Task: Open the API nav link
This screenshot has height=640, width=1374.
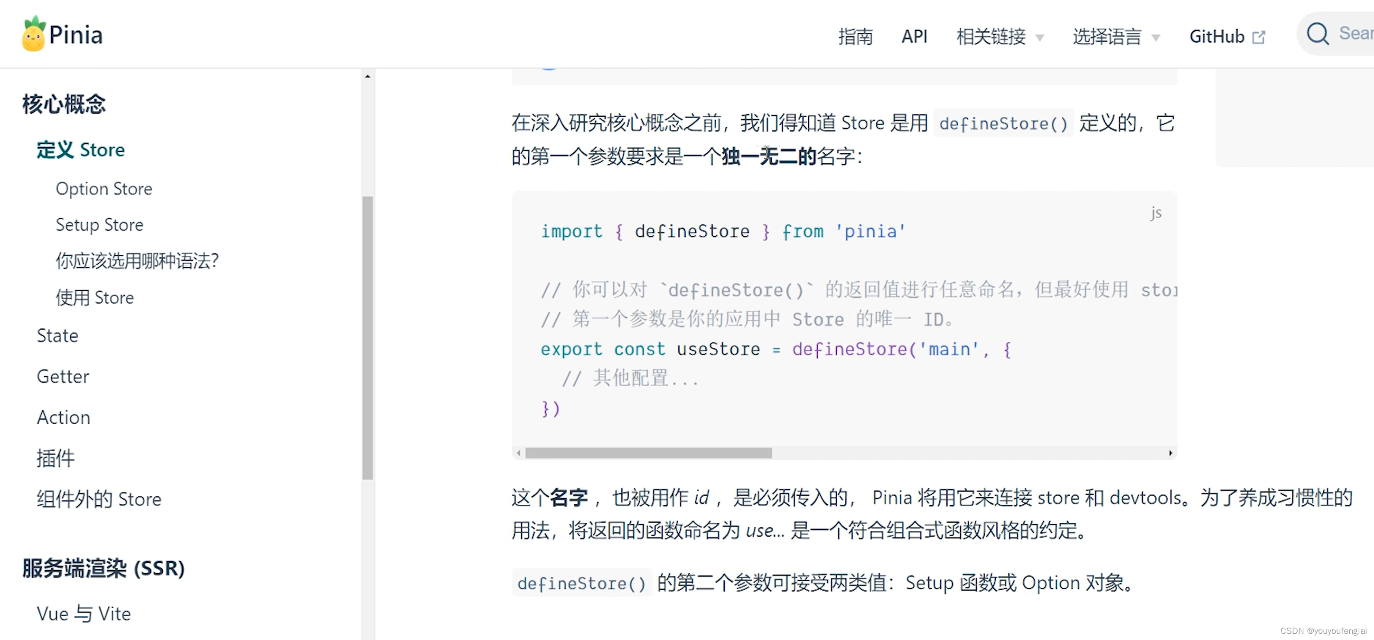Action: (x=914, y=36)
